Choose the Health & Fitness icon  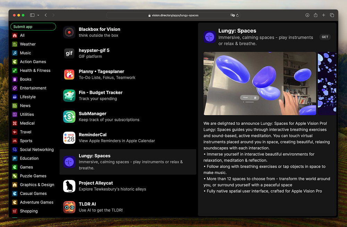click(x=15, y=70)
